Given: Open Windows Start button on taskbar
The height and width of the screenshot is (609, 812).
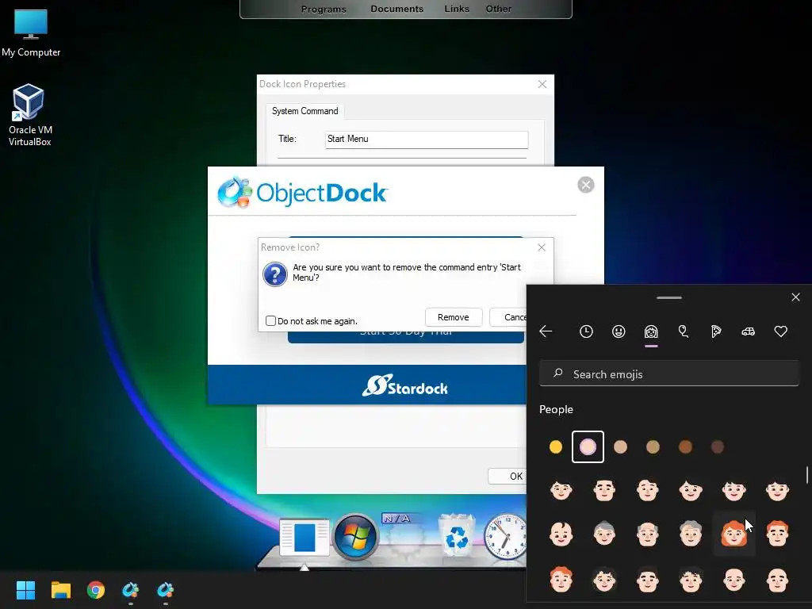Looking at the screenshot, I should click(x=25, y=590).
